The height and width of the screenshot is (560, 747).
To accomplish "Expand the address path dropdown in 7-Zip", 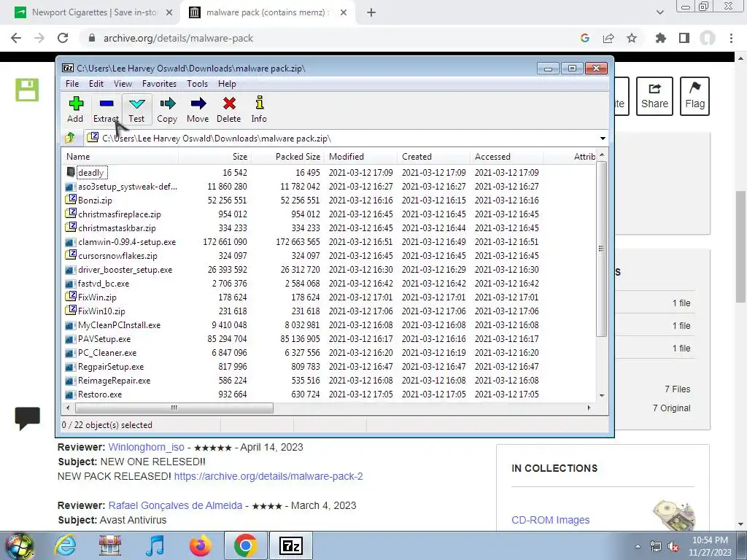I will pos(603,138).
